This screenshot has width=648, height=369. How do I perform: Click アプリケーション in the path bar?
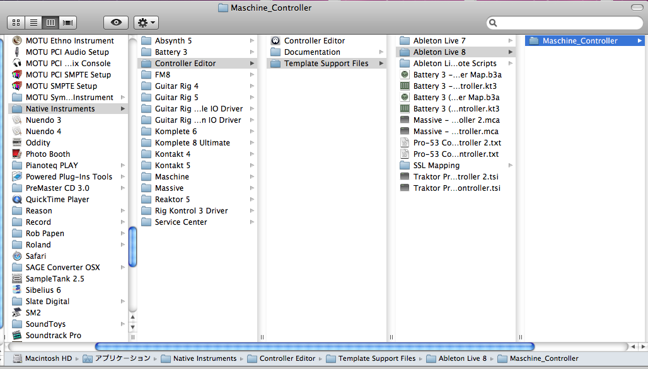coord(117,358)
